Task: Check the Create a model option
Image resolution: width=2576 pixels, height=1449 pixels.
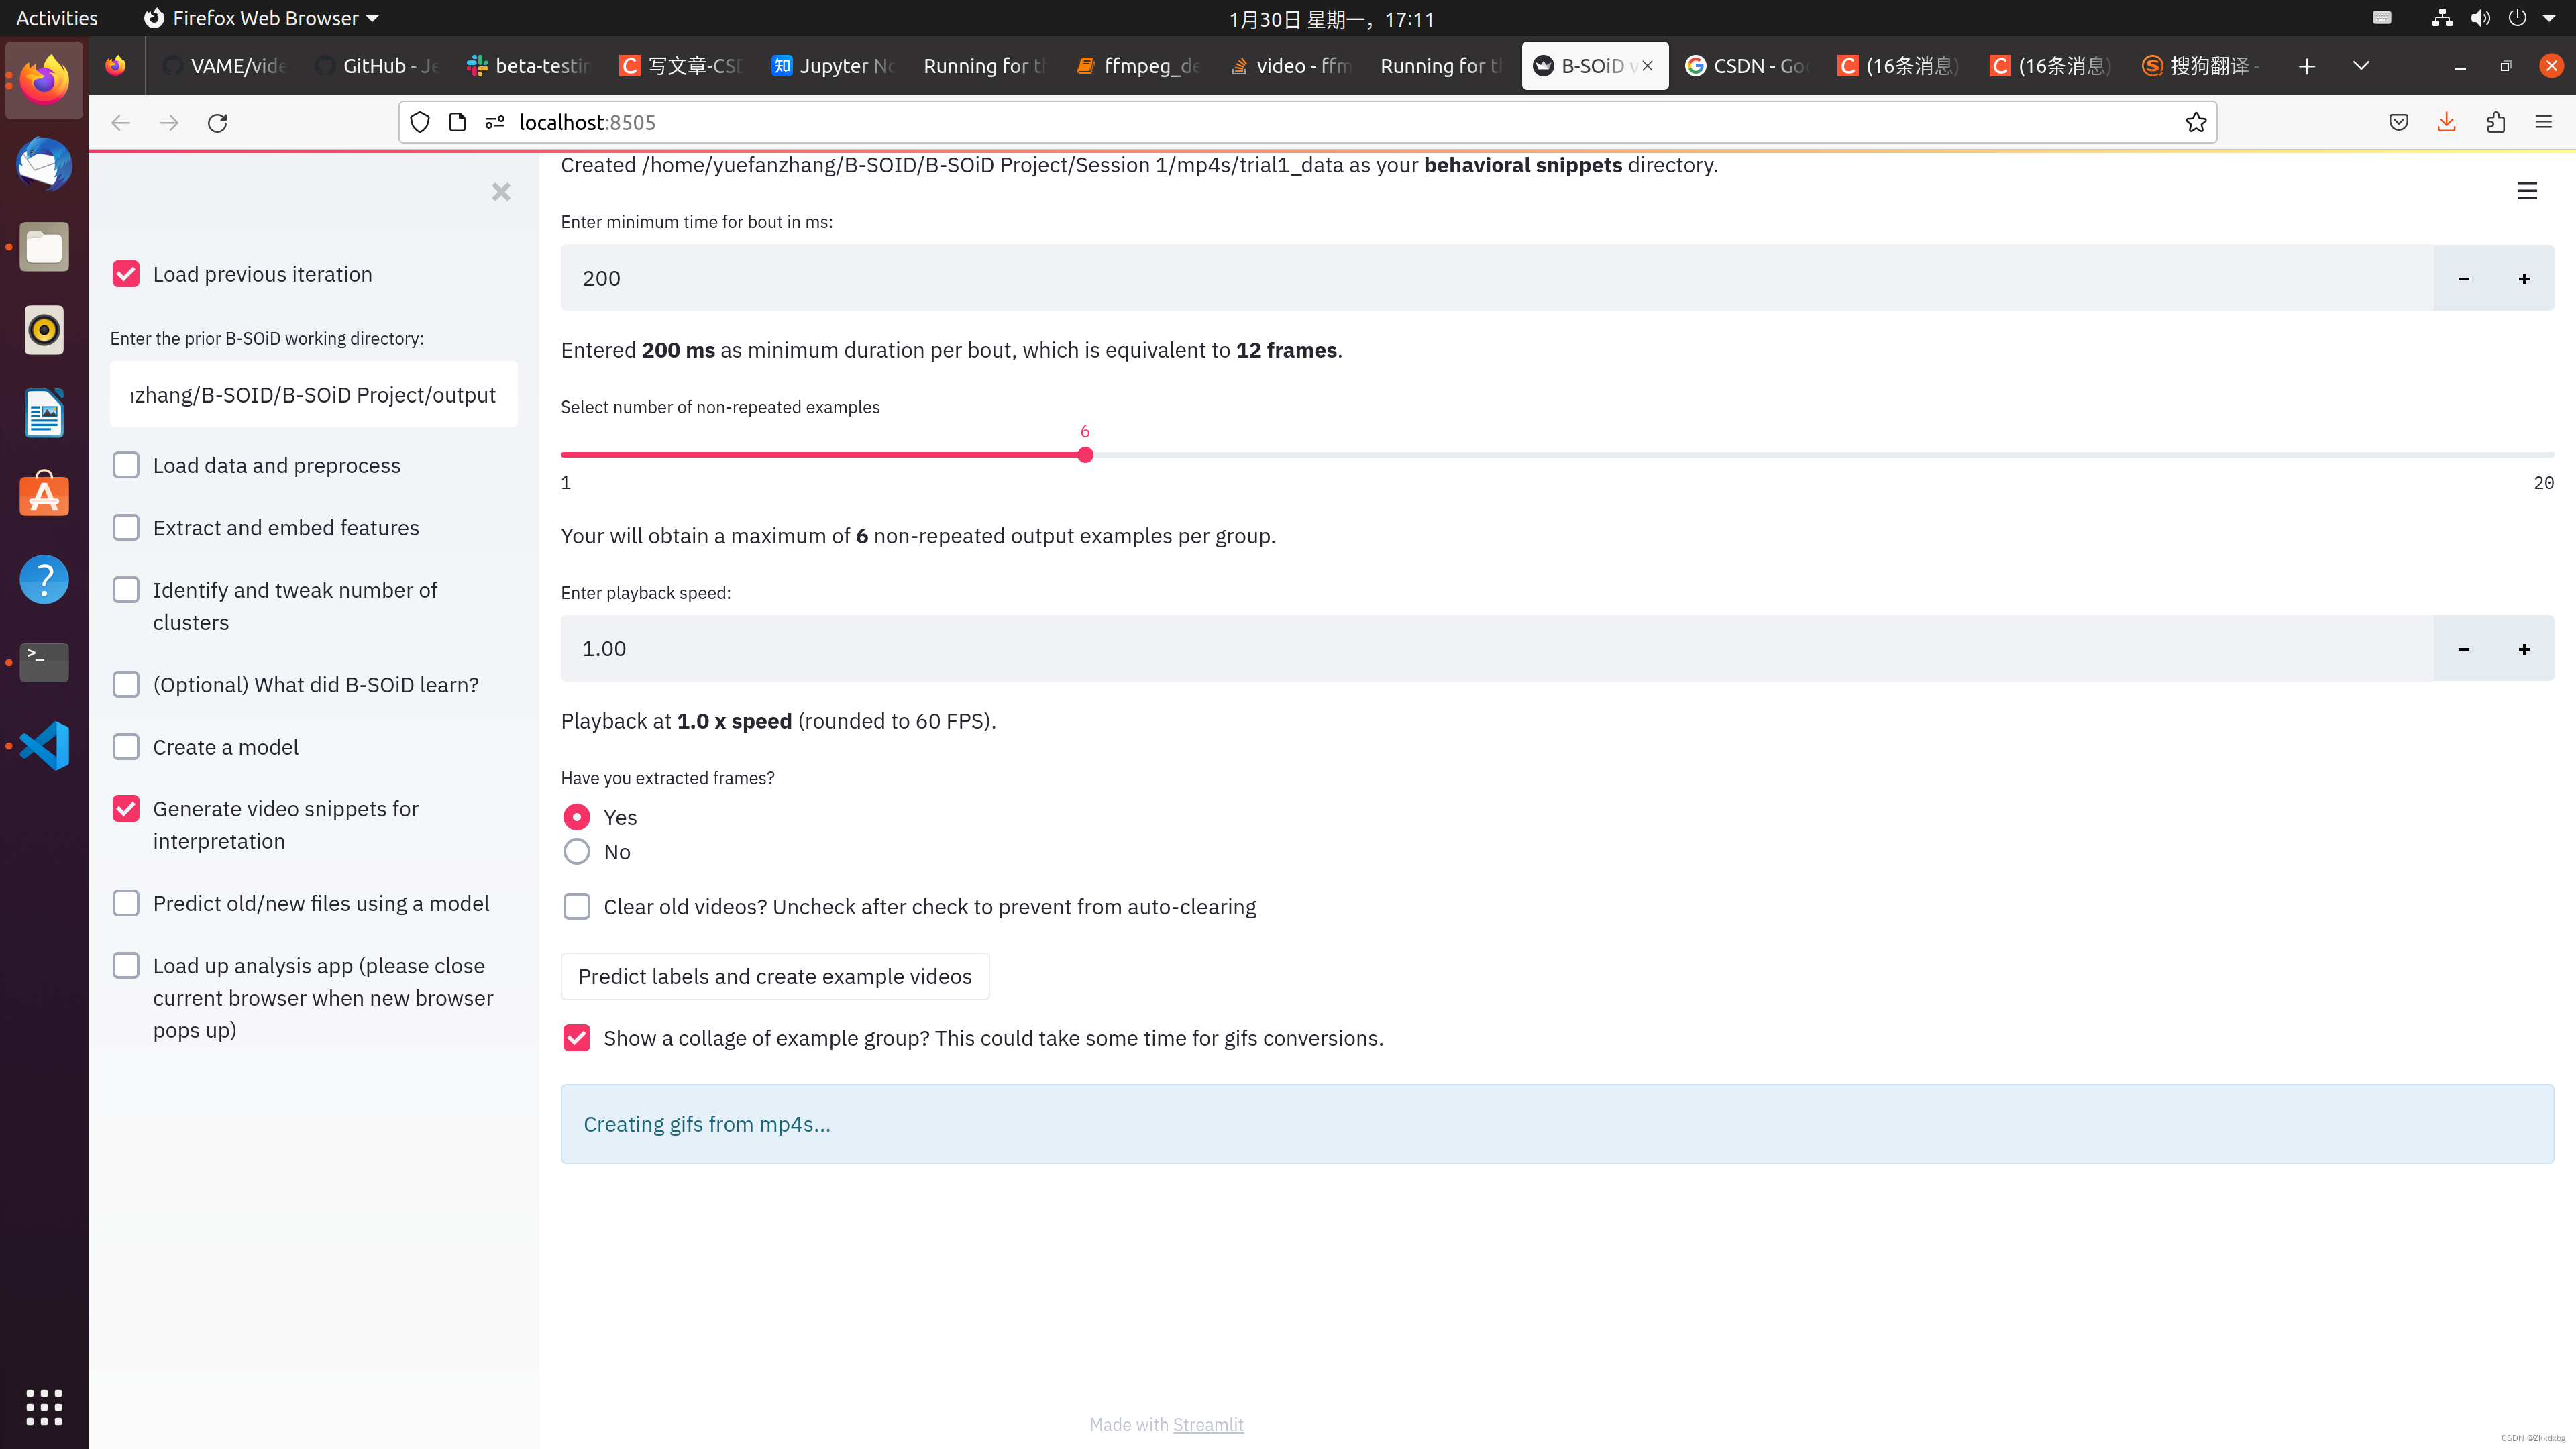Action: coord(126,746)
